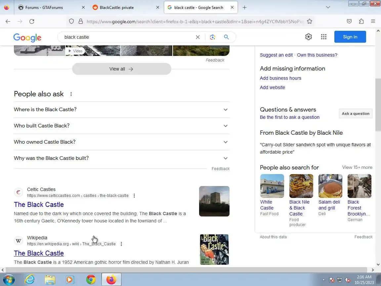Select the Firefox taskbar button
The image size is (381, 286).
[111, 279]
